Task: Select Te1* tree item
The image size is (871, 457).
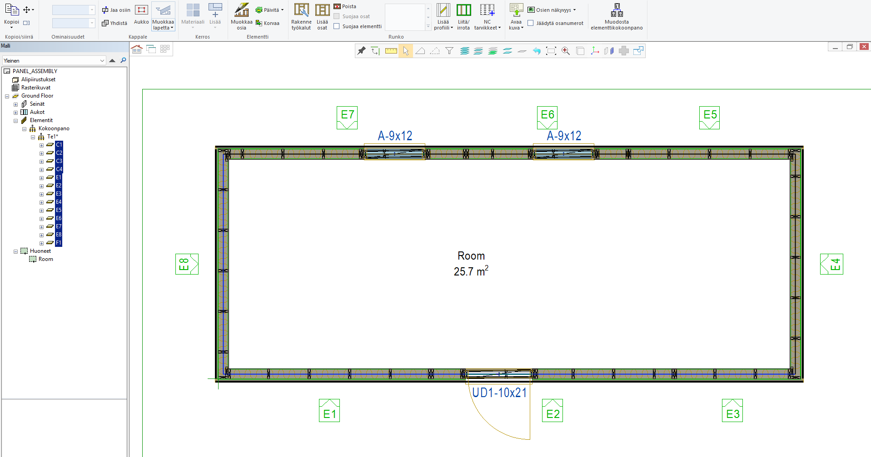Action: click(53, 137)
